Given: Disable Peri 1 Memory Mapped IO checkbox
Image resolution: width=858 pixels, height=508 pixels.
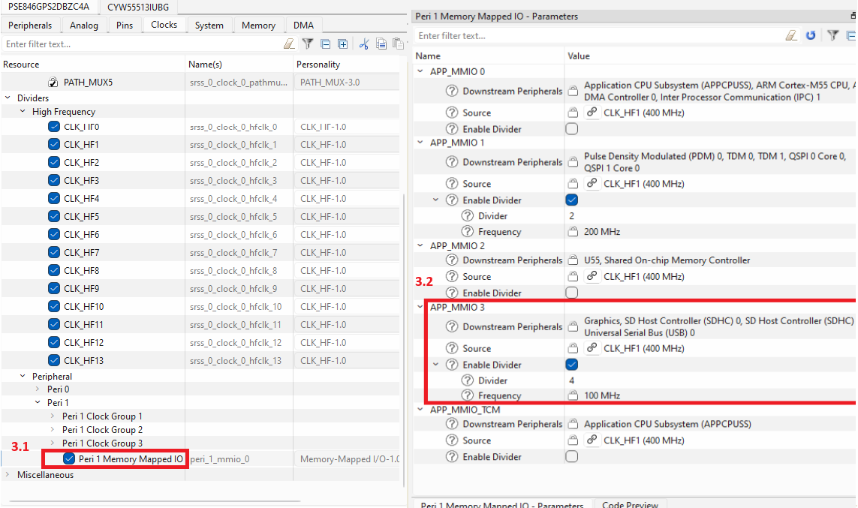Looking at the screenshot, I should pyautogui.click(x=69, y=459).
